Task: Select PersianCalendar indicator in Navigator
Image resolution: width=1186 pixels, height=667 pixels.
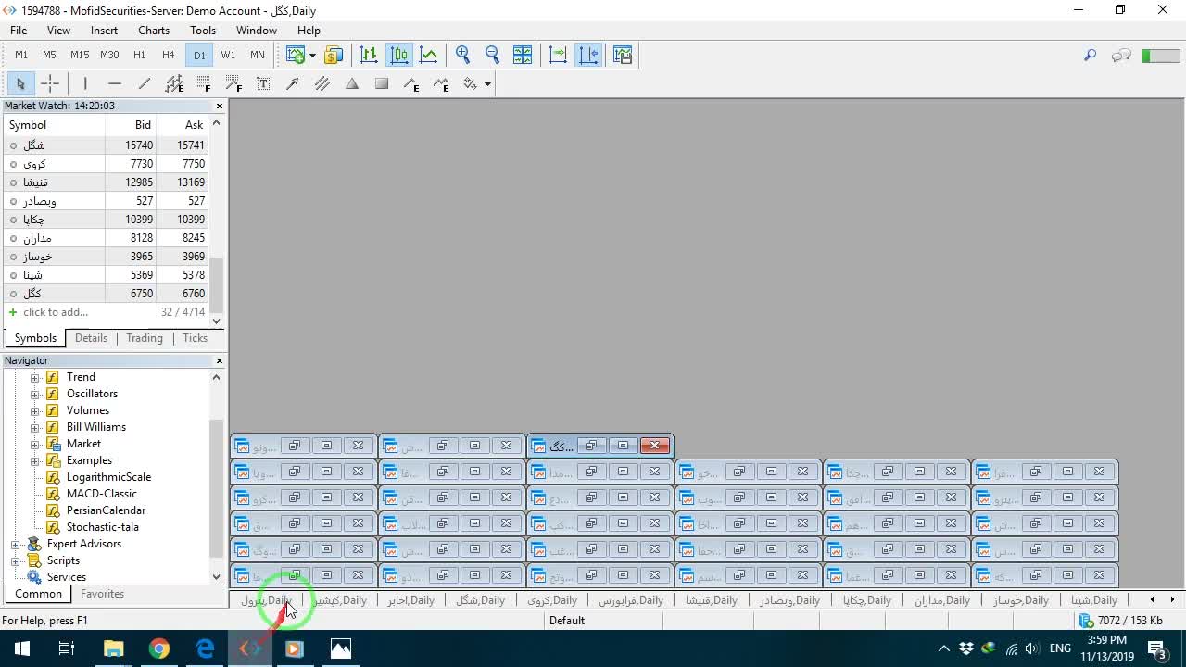Action: (106, 510)
